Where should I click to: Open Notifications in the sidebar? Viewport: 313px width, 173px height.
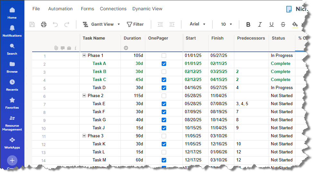coord(12,31)
